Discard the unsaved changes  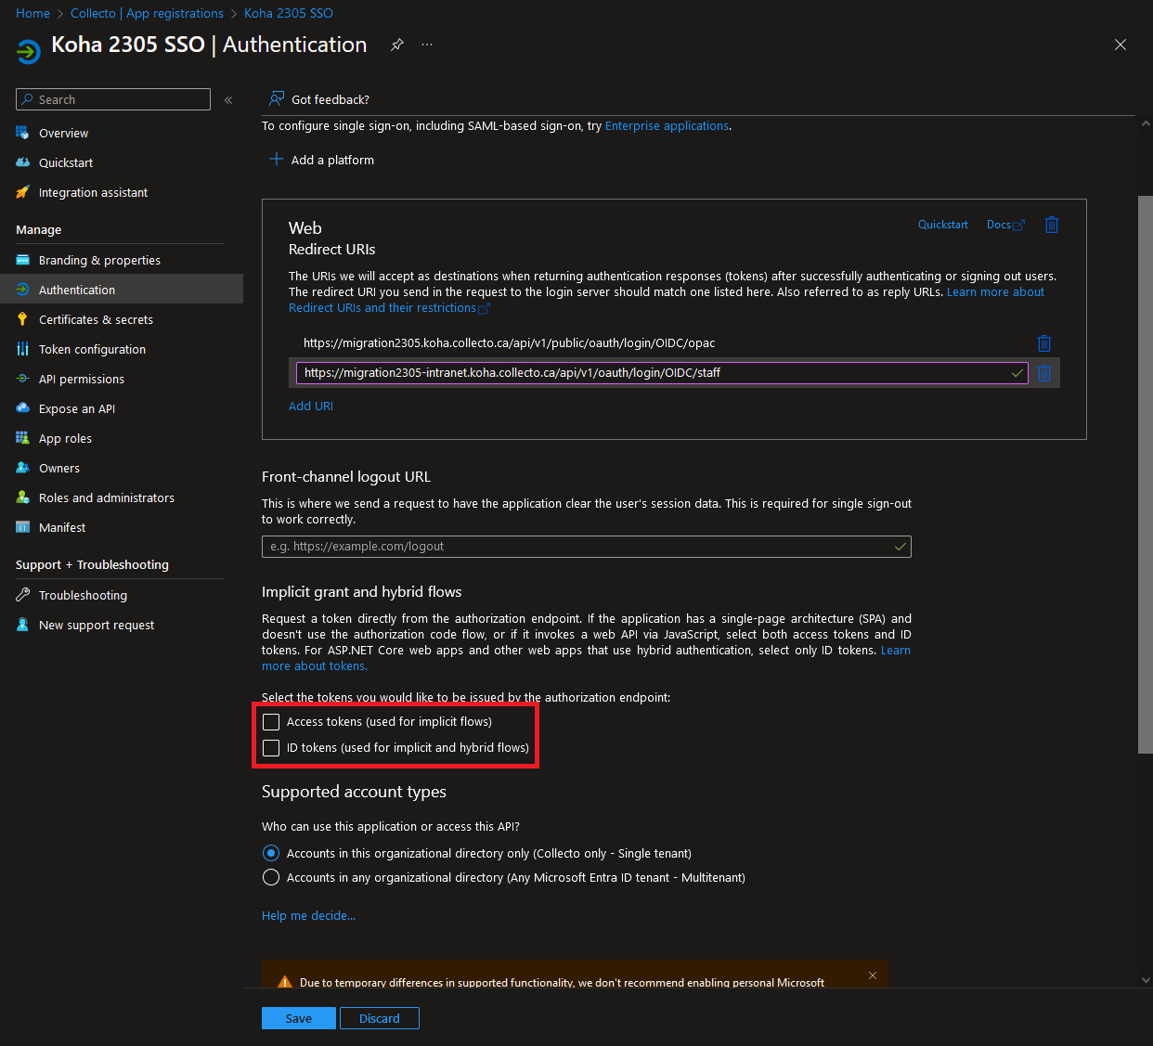tap(380, 1018)
